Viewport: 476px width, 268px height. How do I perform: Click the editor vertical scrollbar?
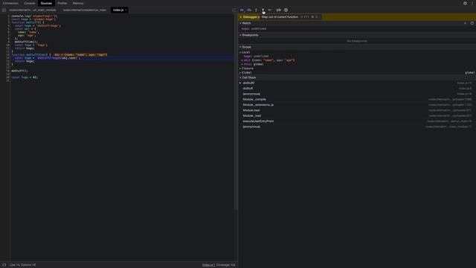pyautogui.click(x=236, y=111)
